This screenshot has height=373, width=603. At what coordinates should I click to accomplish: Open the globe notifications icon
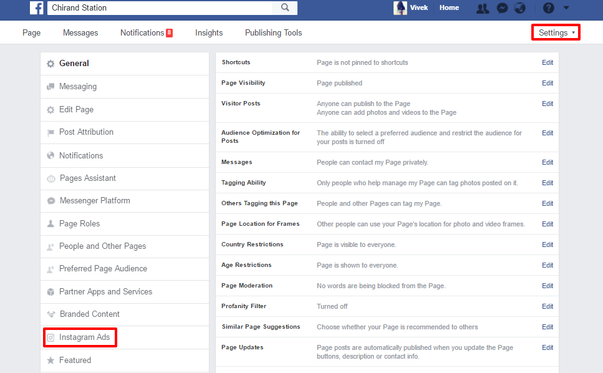pos(519,8)
